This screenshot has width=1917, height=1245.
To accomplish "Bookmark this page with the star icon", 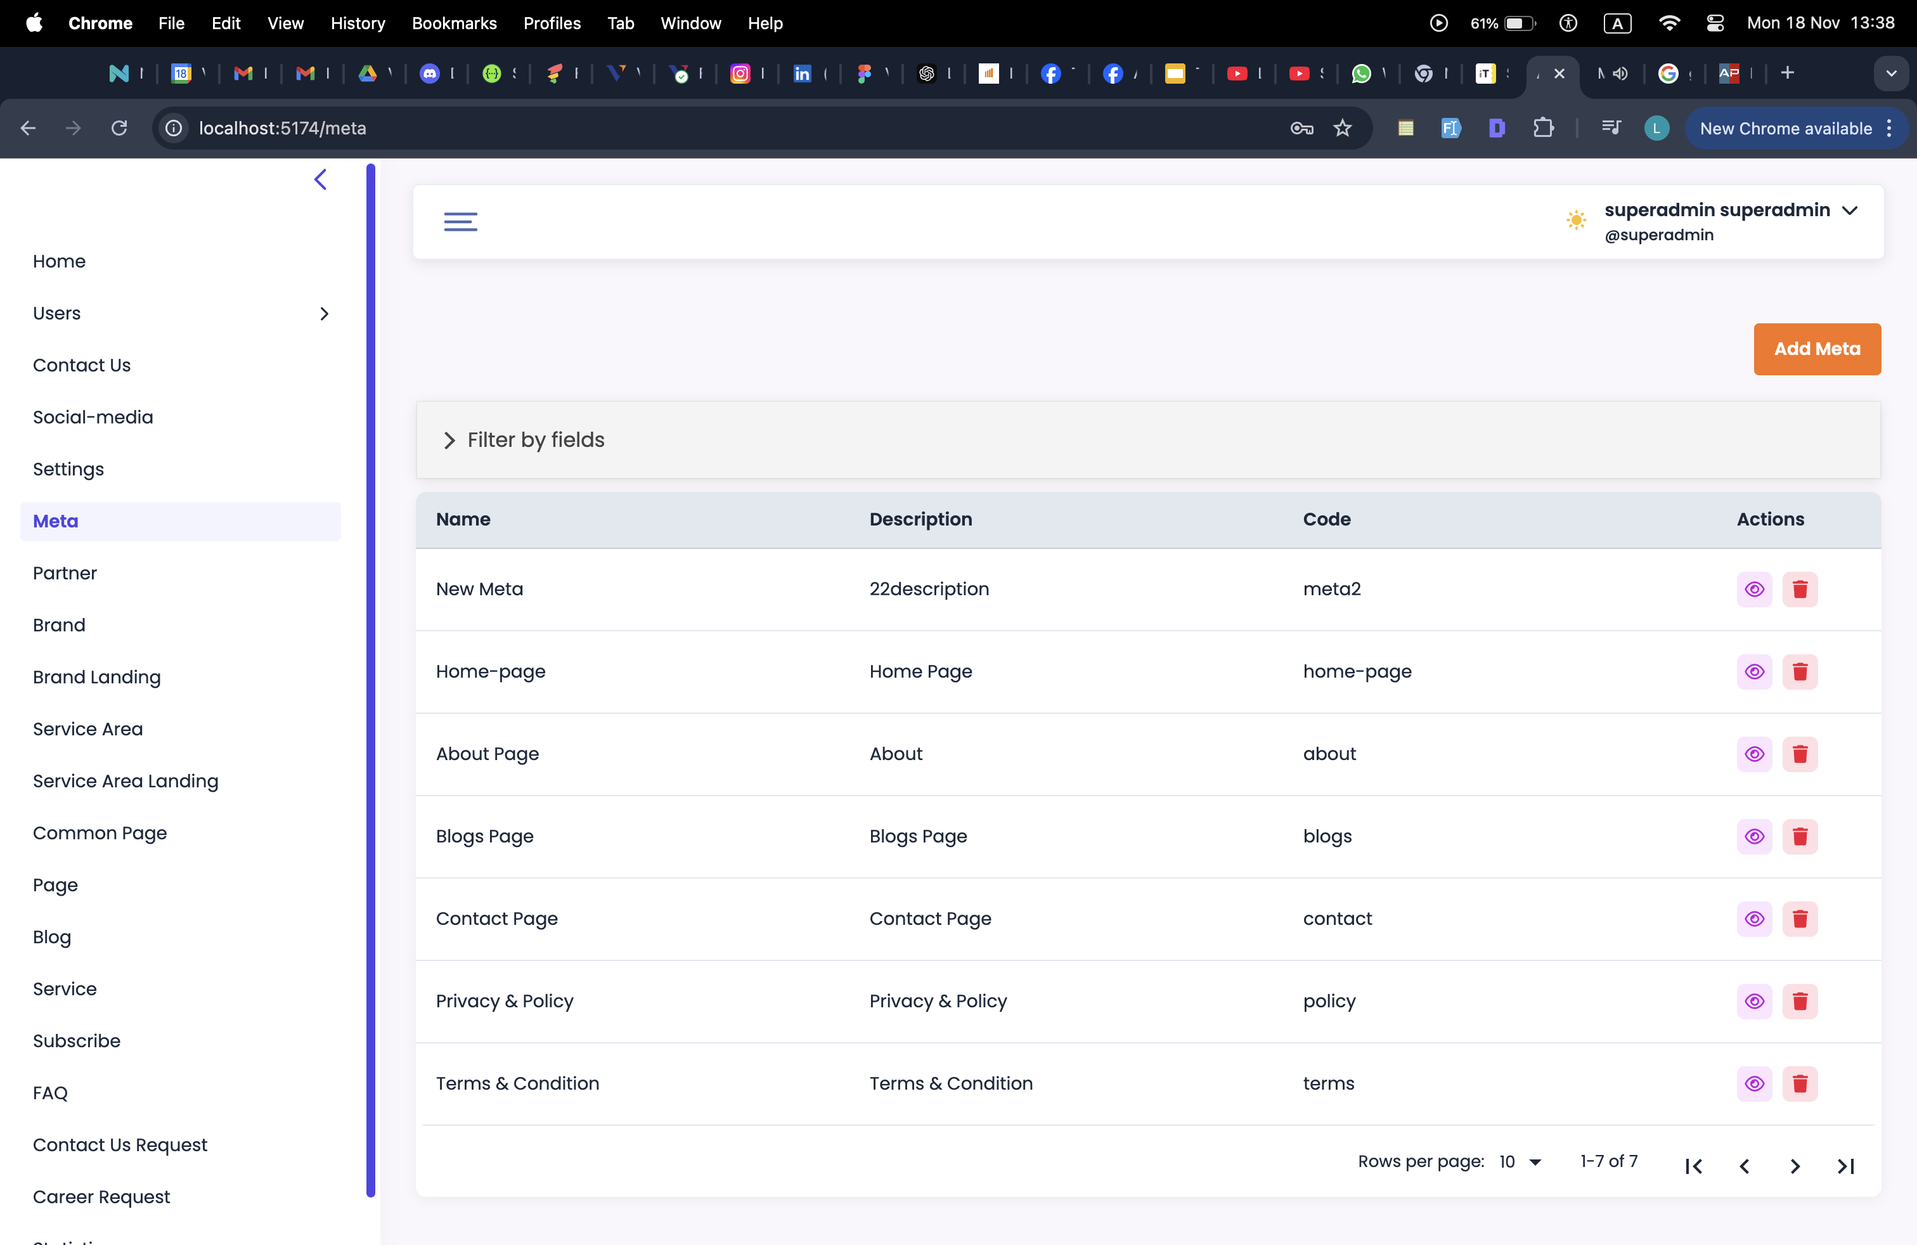I will click(x=1342, y=128).
